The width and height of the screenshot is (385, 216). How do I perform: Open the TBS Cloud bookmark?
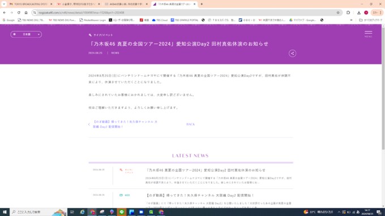click(160, 20)
